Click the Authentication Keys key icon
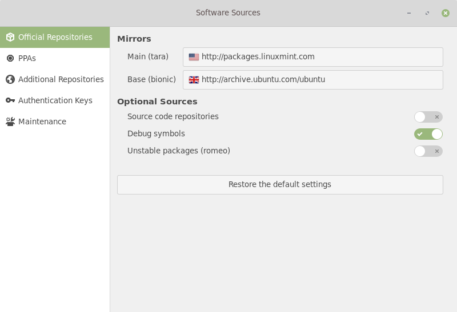The width and height of the screenshot is (457, 312). tap(10, 100)
